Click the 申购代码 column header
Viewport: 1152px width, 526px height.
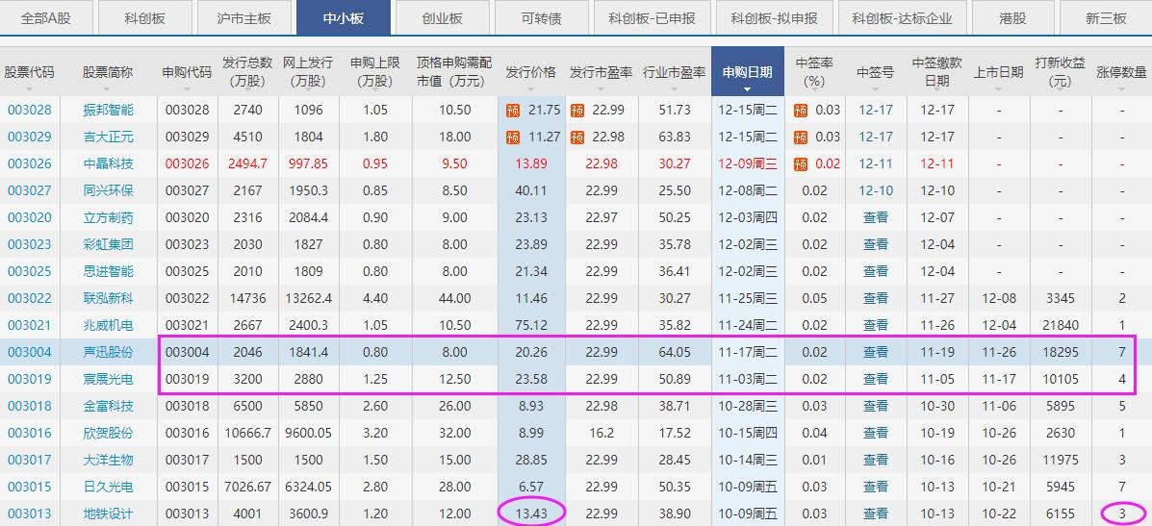click(187, 72)
